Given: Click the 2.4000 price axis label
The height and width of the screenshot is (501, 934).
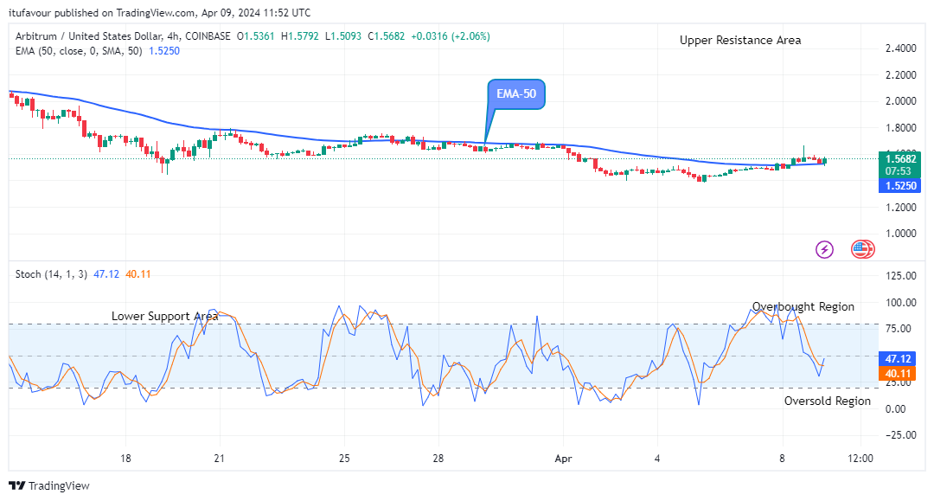Looking at the screenshot, I should tap(900, 48).
